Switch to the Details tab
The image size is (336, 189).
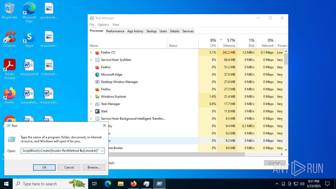[x=175, y=31]
